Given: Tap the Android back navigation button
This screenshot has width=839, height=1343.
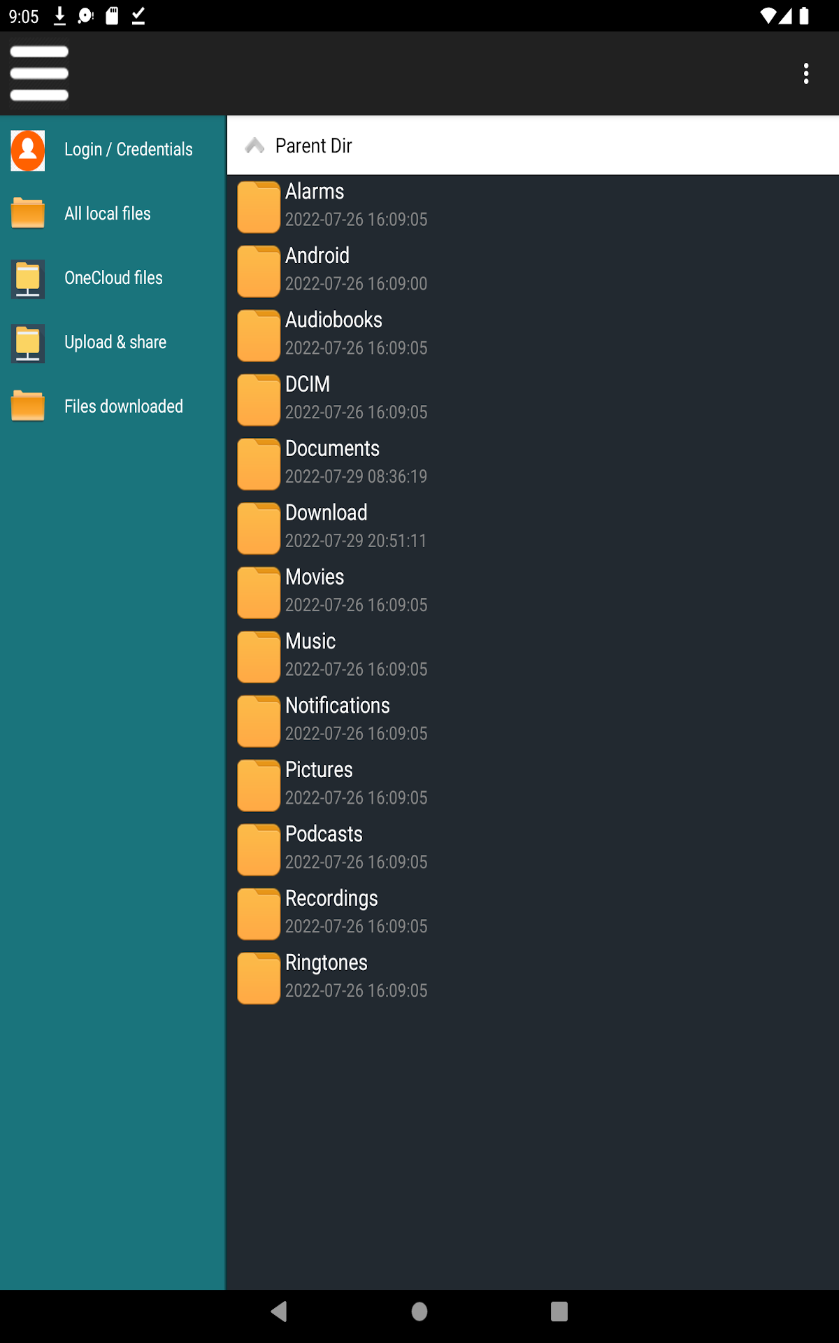Looking at the screenshot, I should (280, 1312).
